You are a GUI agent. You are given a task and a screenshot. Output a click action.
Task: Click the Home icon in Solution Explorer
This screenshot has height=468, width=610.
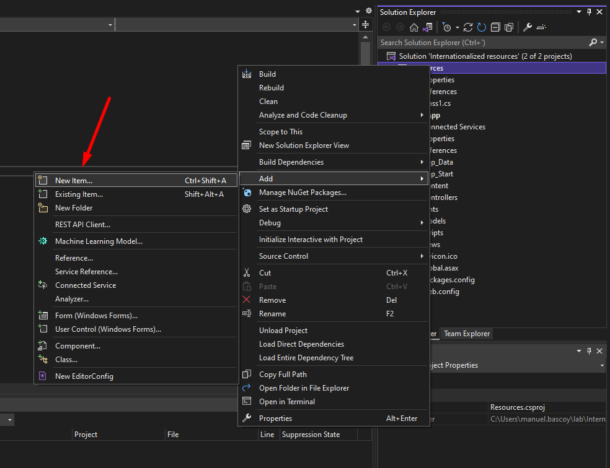(x=413, y=27)
